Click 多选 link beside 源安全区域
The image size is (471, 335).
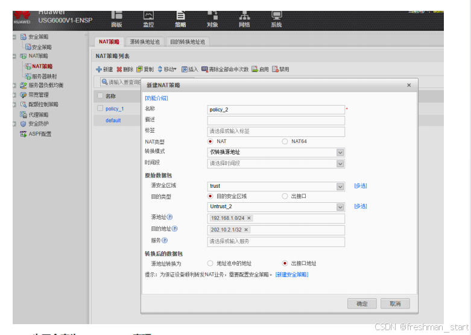361,186
